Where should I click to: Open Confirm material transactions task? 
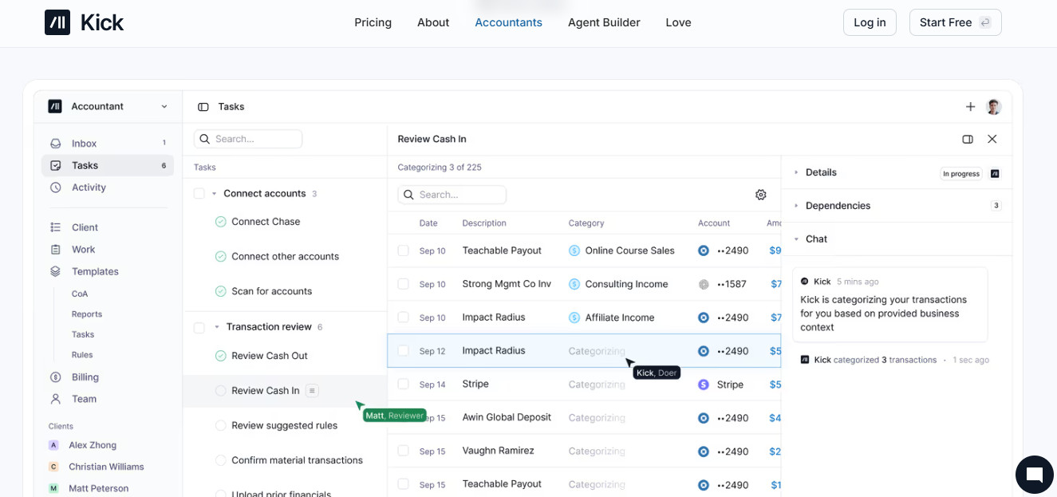(297, 460)
